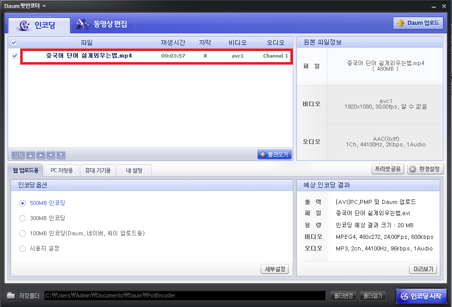Click the 불러오기 button to load files
452x307 pixels.
[x=274, y=155]
